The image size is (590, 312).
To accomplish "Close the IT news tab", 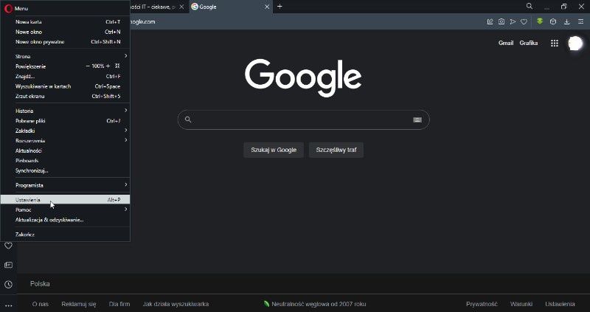I will 181,7.
